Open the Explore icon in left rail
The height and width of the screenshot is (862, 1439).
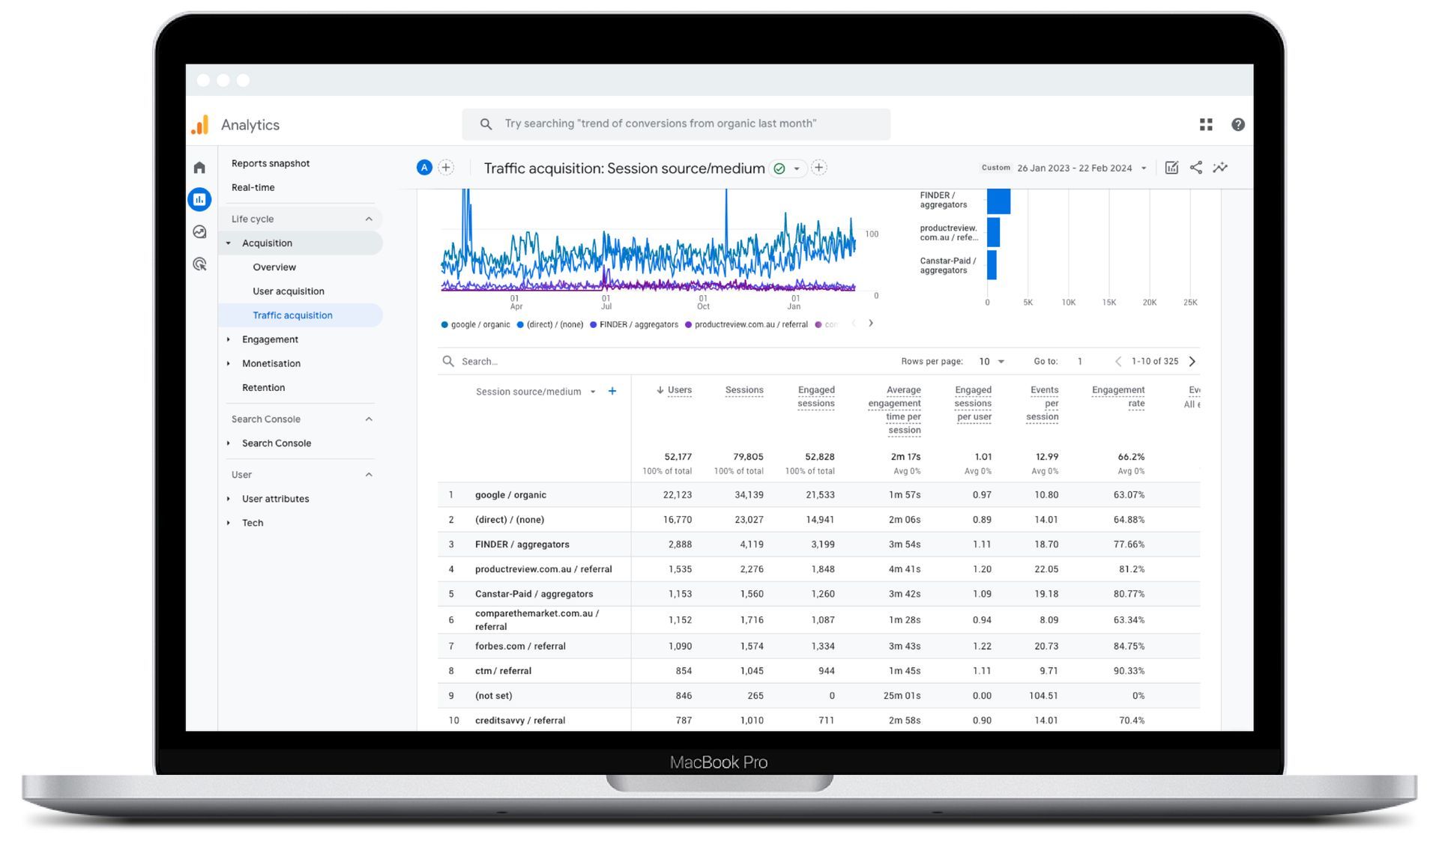[x=199, y=232]
